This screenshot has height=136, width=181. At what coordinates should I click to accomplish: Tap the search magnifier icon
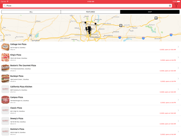click(5, 6)
